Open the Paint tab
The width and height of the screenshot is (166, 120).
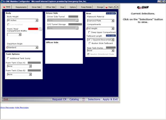tap(109, 7)
